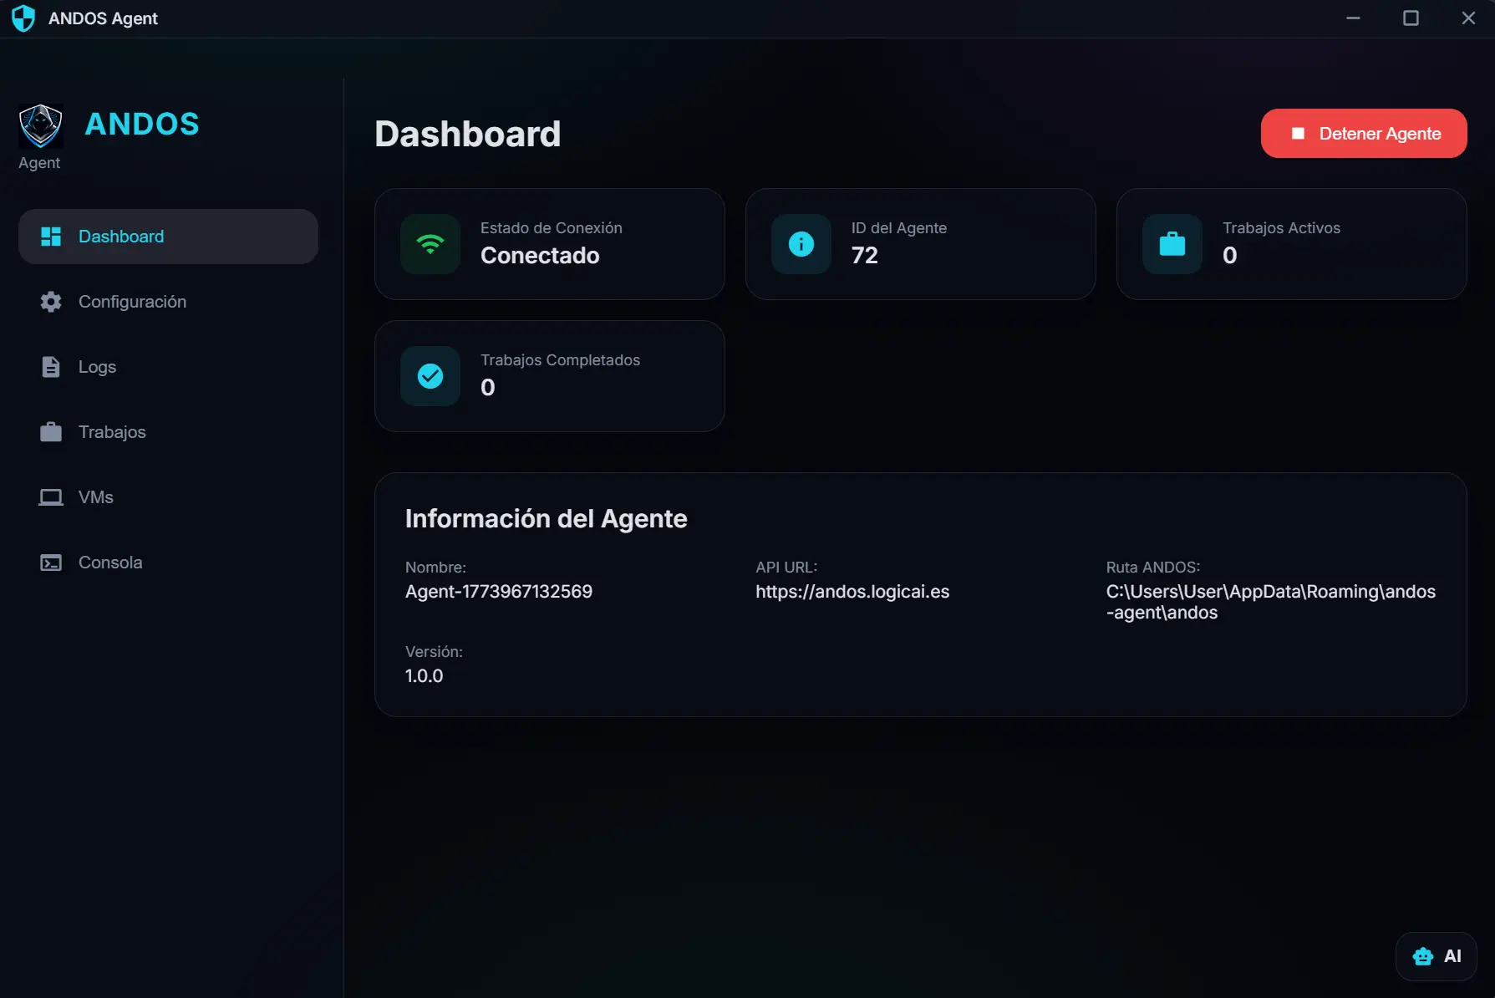
Task: Click the info icon on ID del Agente
Action: (x=801, y=244)
